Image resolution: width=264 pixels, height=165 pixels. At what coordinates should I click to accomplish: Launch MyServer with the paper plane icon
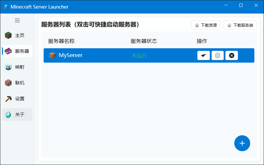point(204,55)
